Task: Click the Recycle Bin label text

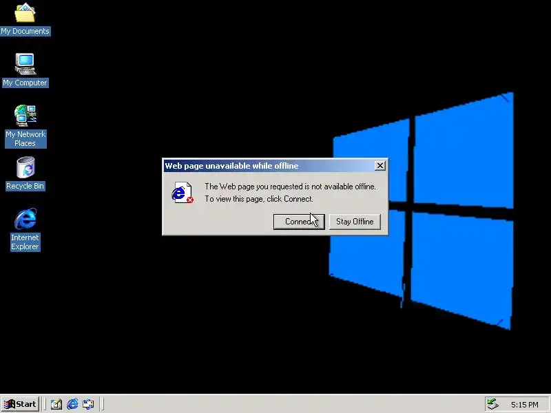Action: 25,186
